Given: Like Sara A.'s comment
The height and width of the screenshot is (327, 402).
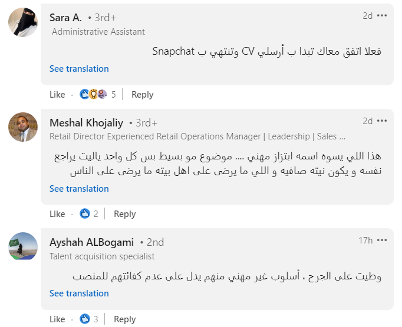Looking at the screenshot, I should coord(57,94).
